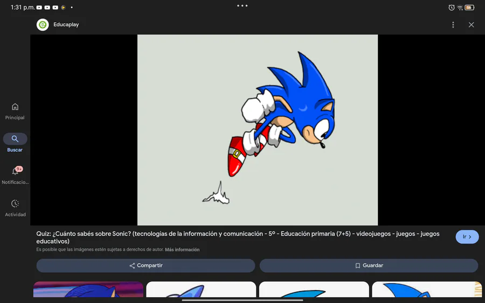
Task: Open the Notificaciones bell tab
Action: 15,175
